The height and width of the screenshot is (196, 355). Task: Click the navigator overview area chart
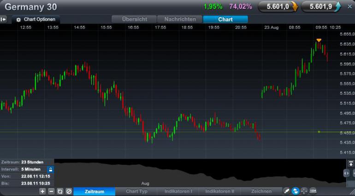[x=200, y=173]
